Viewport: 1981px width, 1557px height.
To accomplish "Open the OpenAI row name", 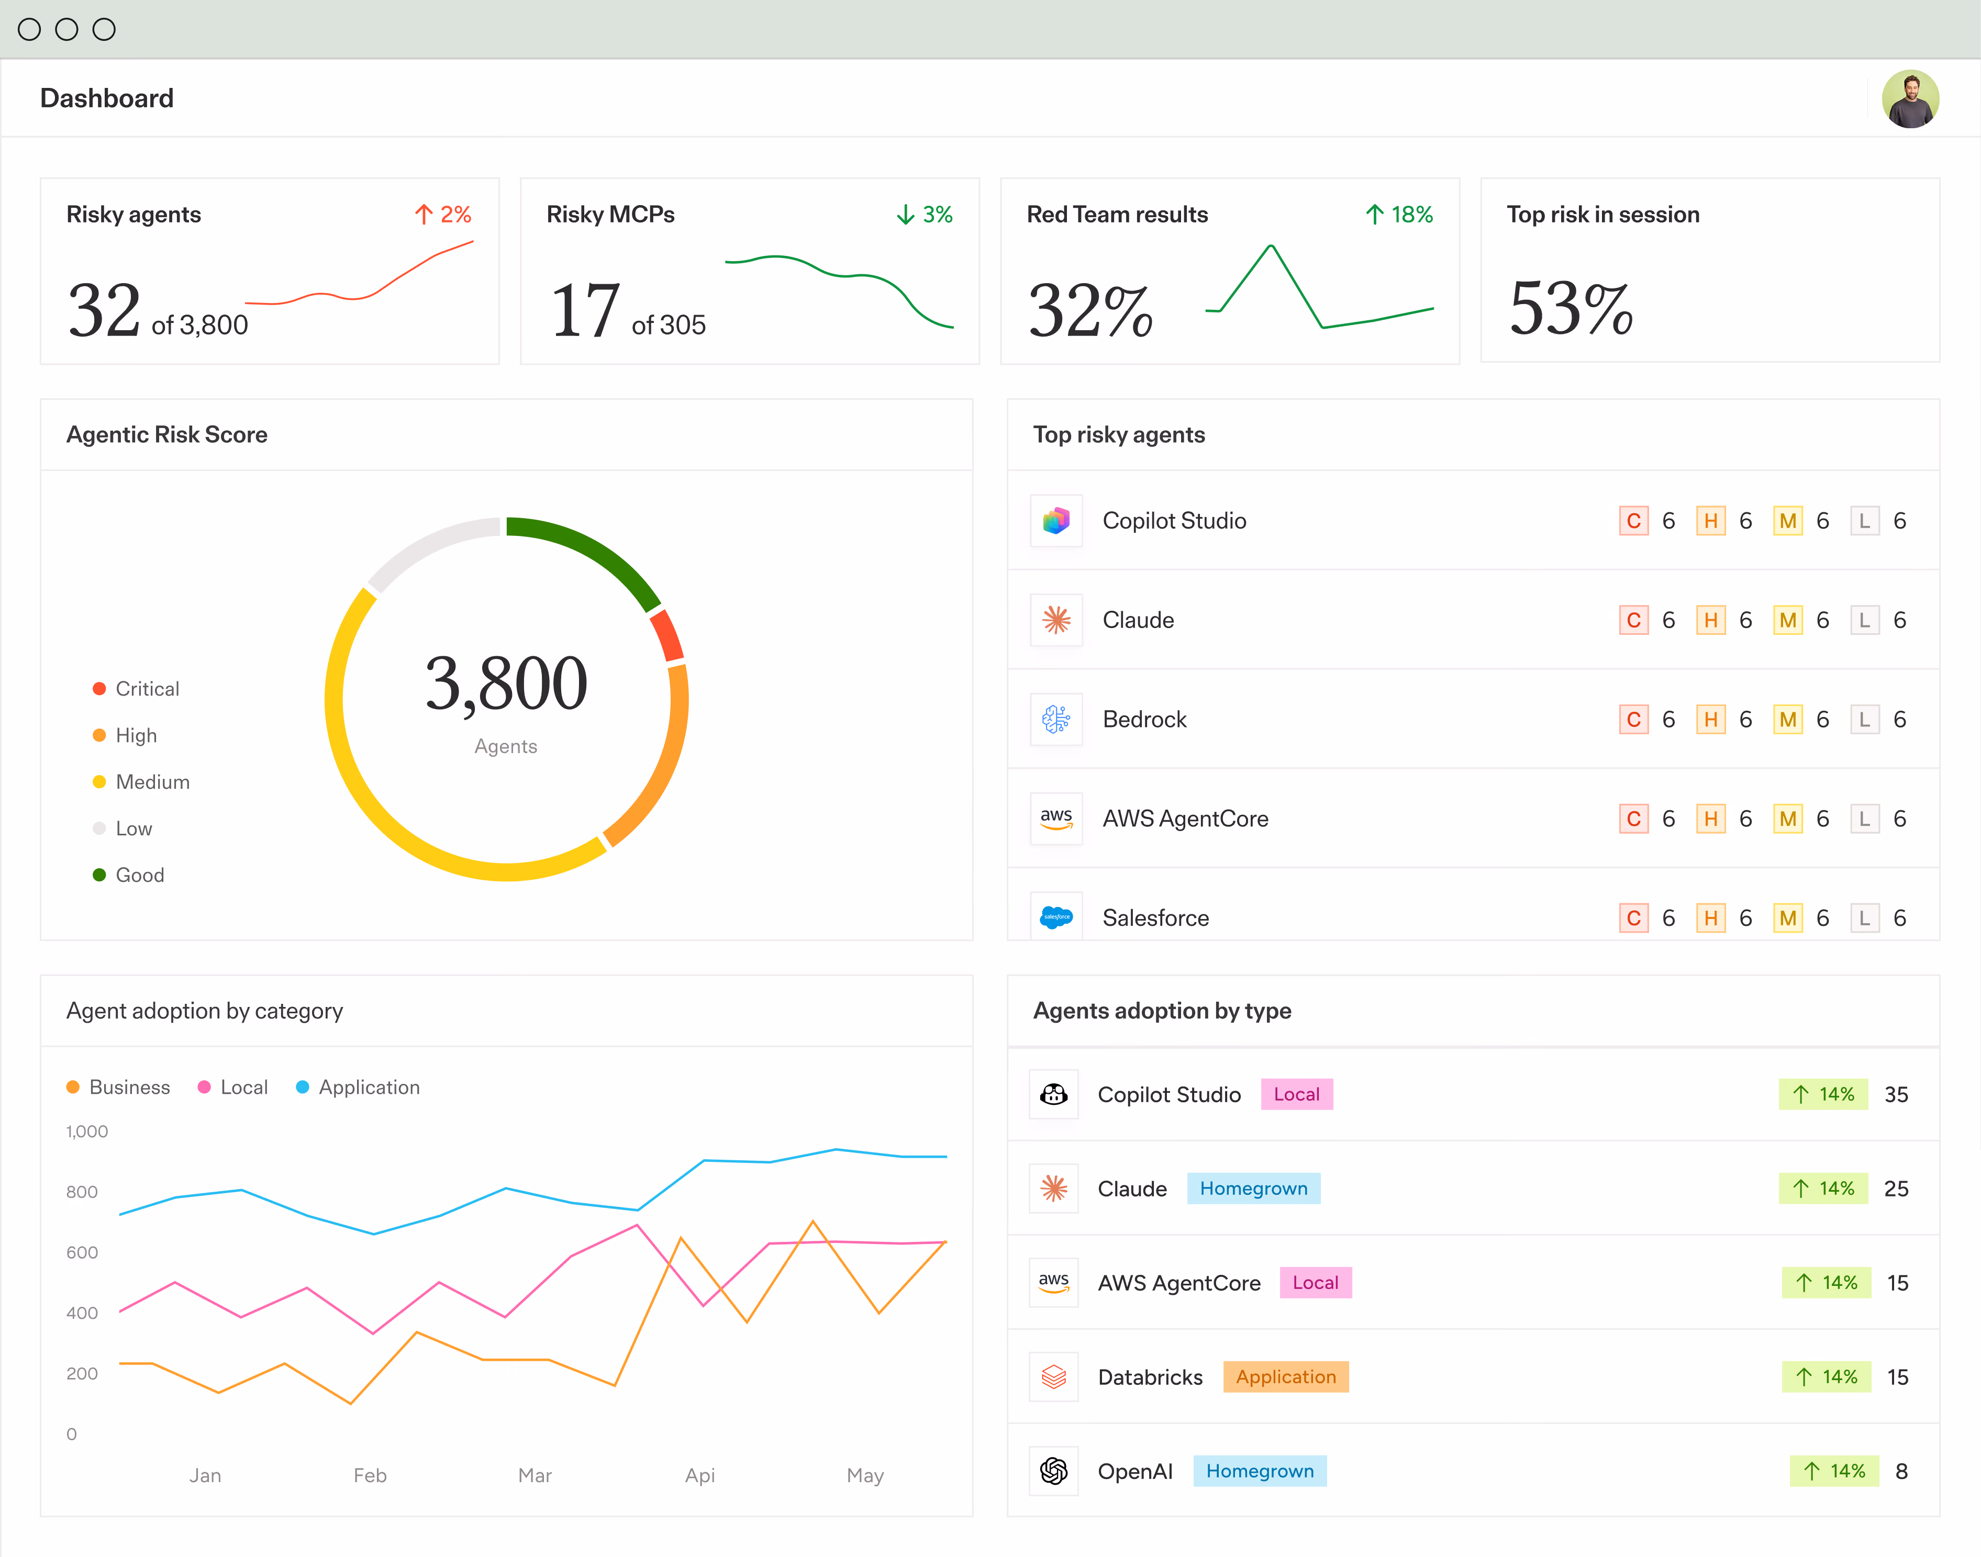I will pos(1135,1471).
